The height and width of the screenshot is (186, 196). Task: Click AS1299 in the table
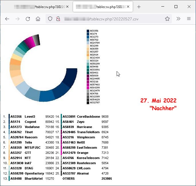coord(16,142)
